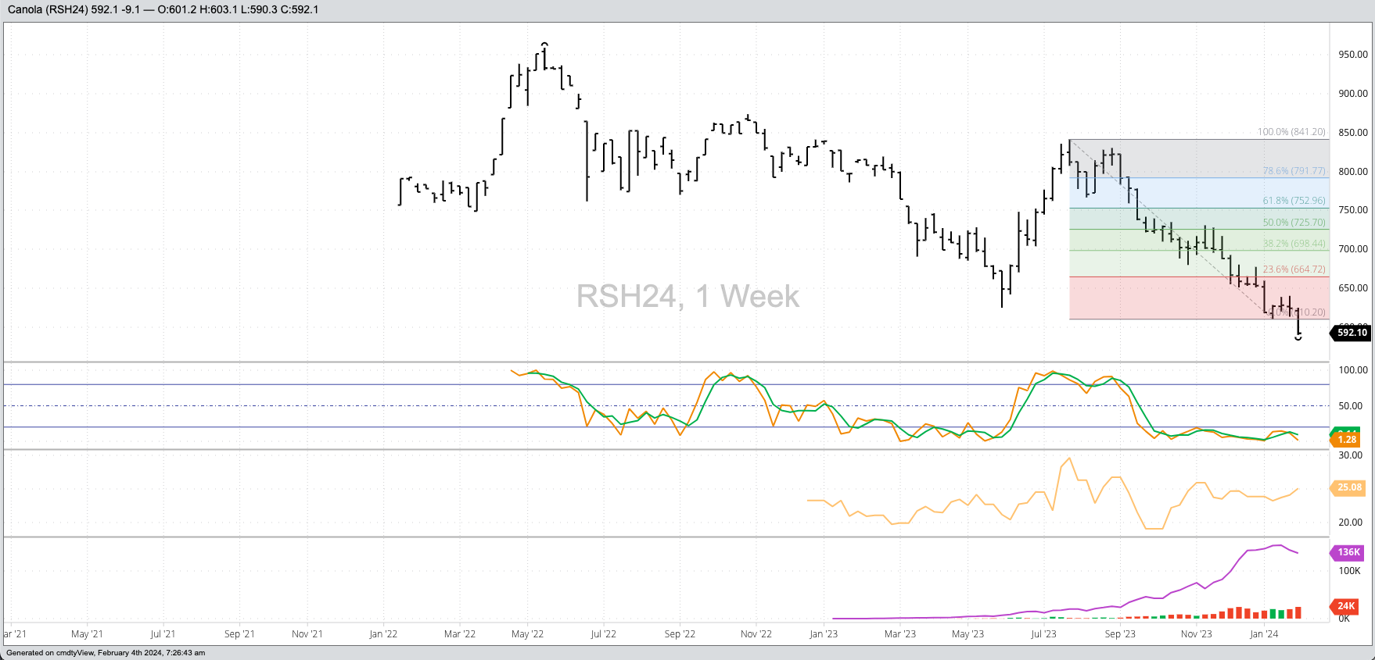Select the 592.10 last price tag
The height and width of the screenshot is (660, 1375).
click(x=1351, y=333)
